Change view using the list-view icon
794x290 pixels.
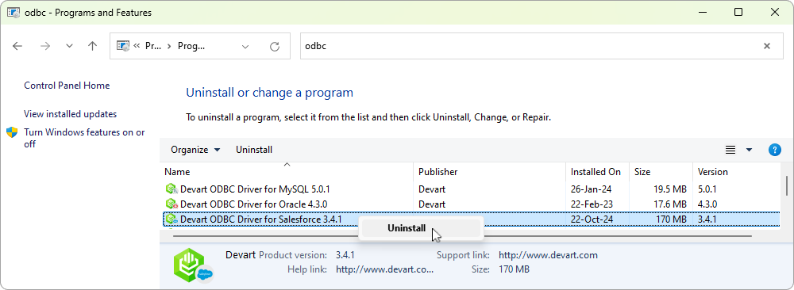coord(730,150)
